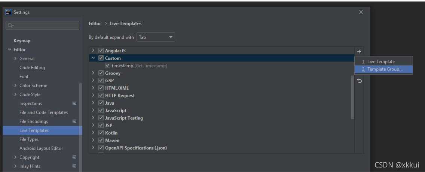This screenshot has width=425, height=172.
Task: Open the Font settings page
Action: pos(24,76)
